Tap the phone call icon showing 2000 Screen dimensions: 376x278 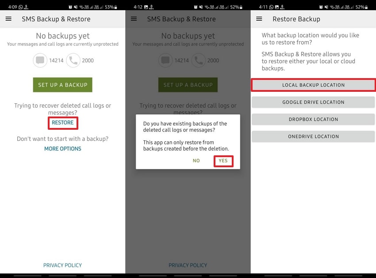73,60
